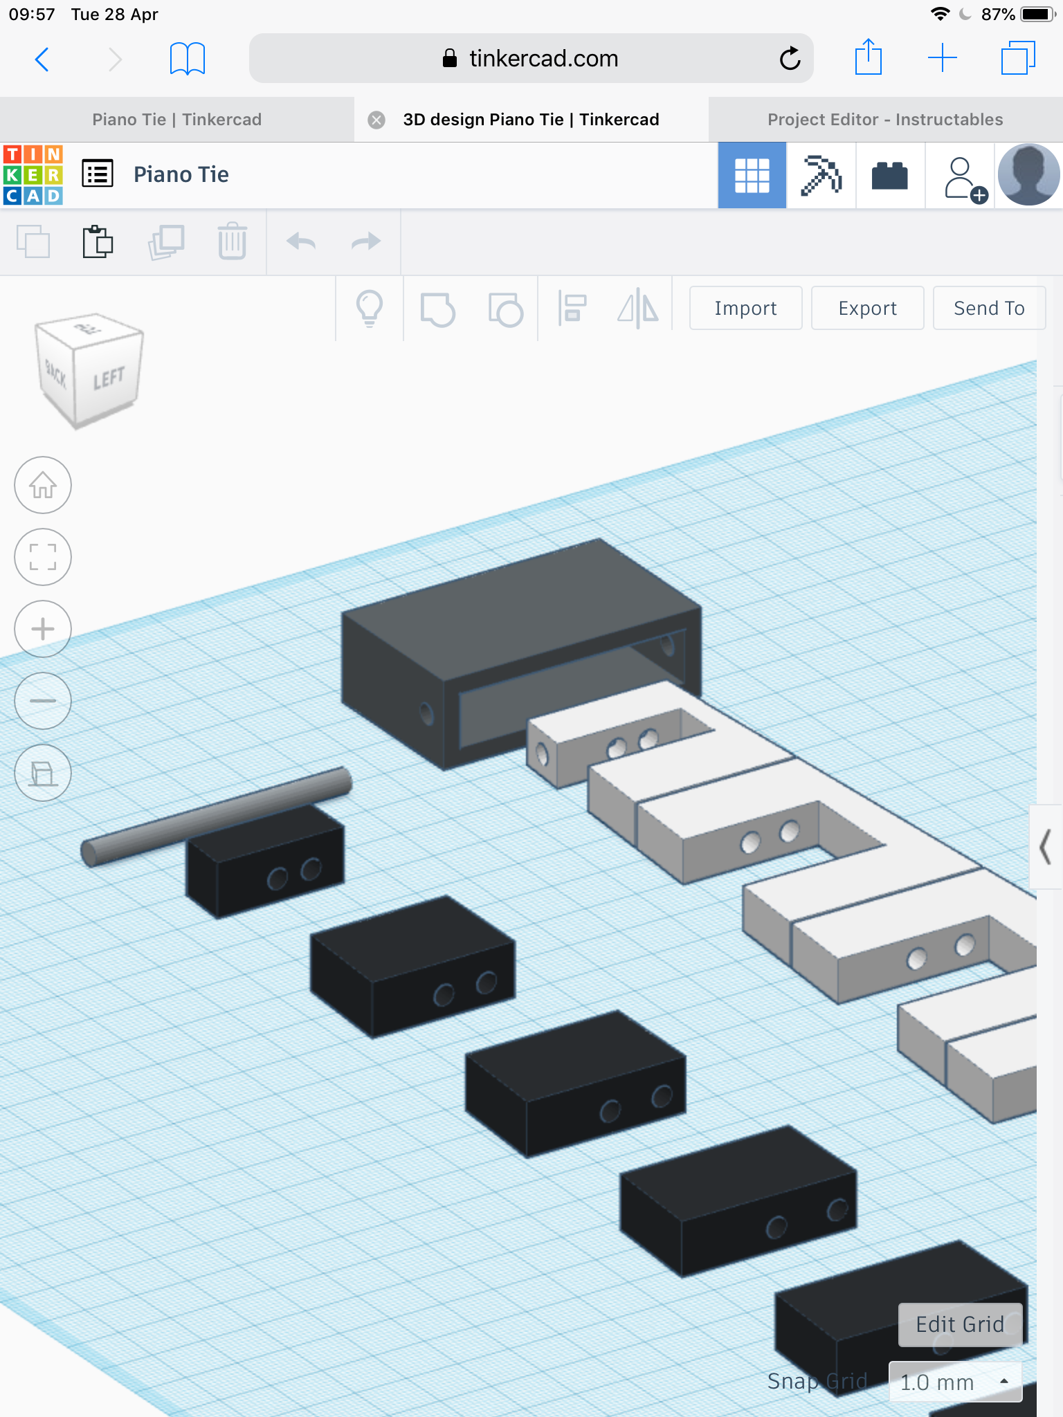Click the Edit Grid button
The width and height of the screenshot is (1063, 1417).
pos(960,1324)
